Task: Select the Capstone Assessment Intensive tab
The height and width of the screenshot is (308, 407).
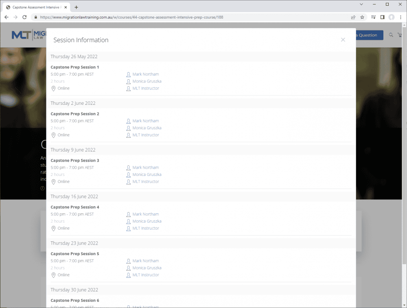Action: (35, 7)
